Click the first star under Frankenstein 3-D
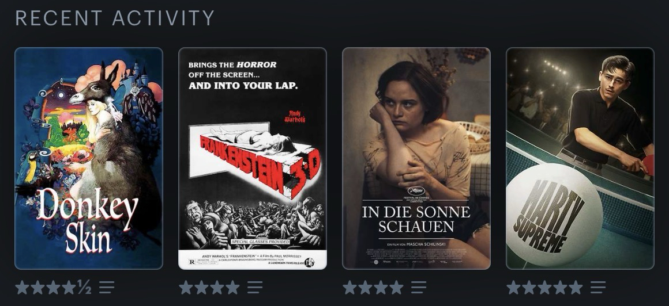This screenshot has width=669, height=306. (186, 287)
